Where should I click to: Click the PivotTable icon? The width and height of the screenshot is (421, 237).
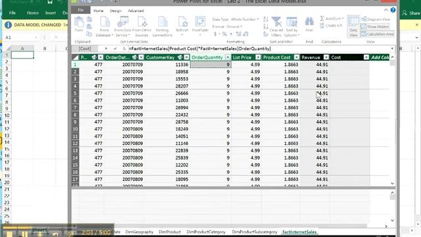[200, 22]
